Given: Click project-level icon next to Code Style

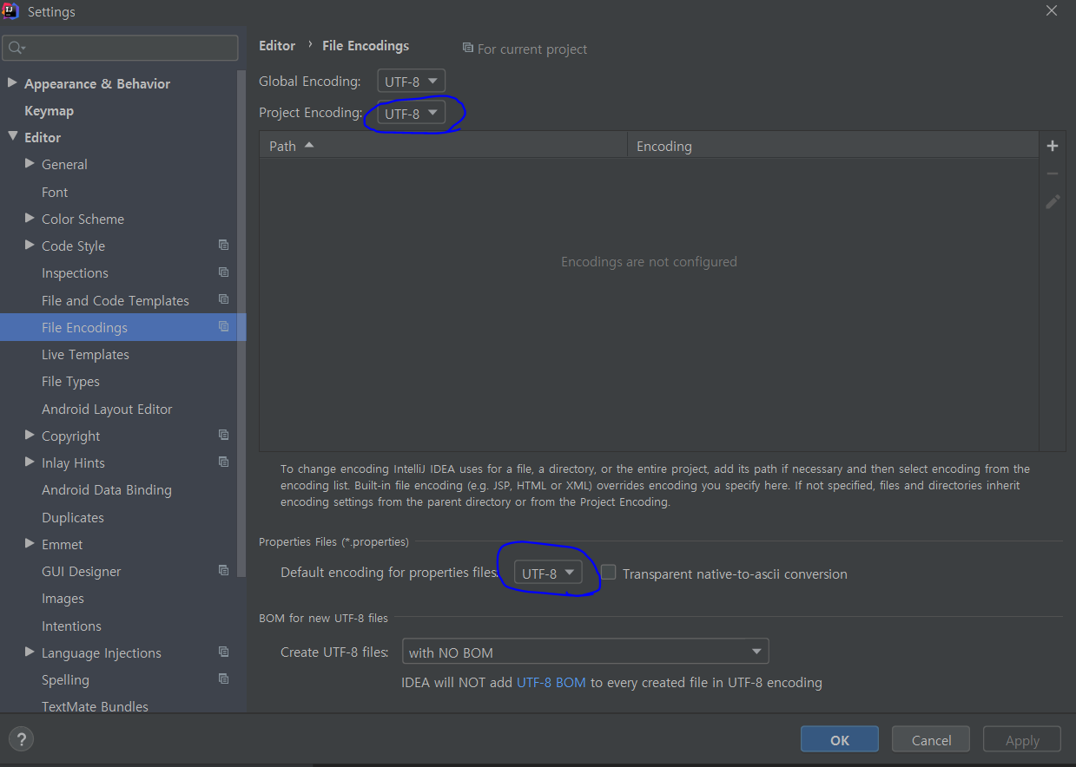Looking at the screenshot, I should (223, 246).
